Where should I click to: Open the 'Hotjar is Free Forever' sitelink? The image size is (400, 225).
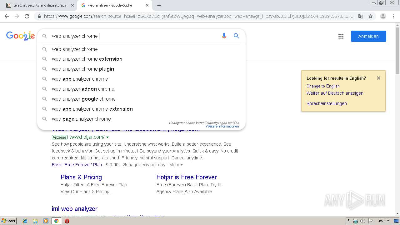coord(187,177)
